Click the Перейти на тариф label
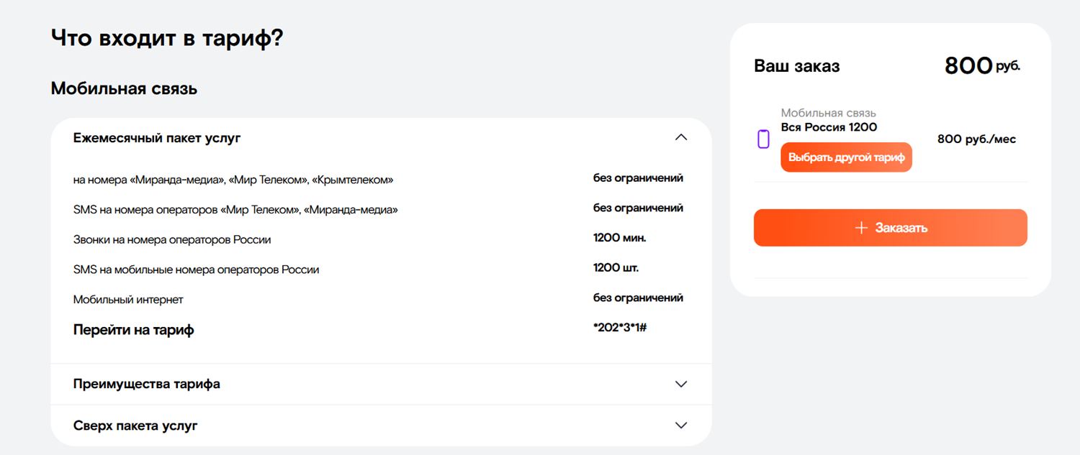 pyautogui.click(x=133, y=330)
